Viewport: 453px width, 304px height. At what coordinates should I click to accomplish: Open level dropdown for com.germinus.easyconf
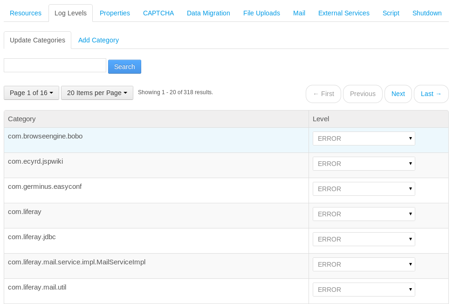pyautogui.click(x=364, y=189)
